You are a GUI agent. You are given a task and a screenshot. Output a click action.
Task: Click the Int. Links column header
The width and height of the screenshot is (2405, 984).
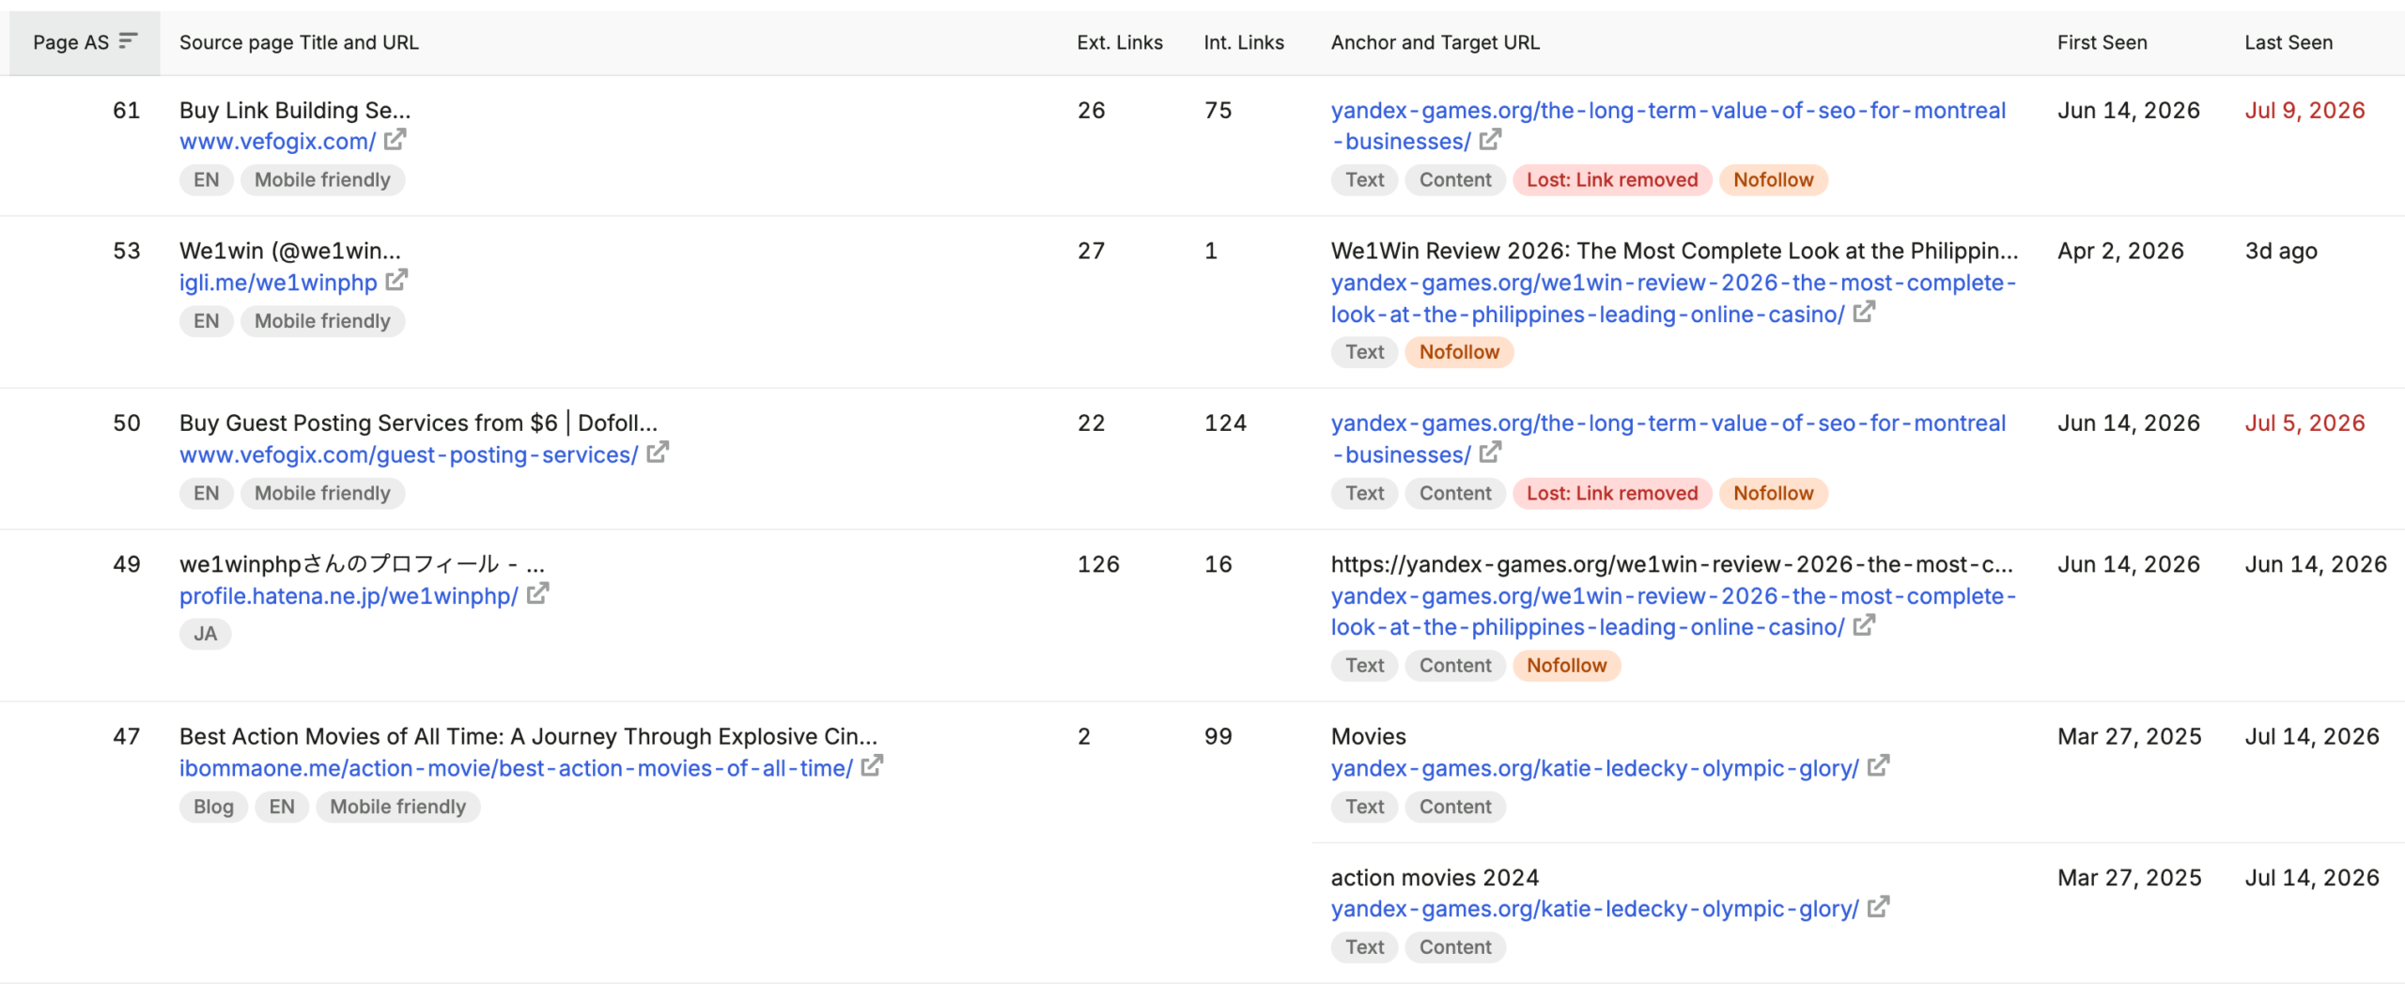[1244, 42]
